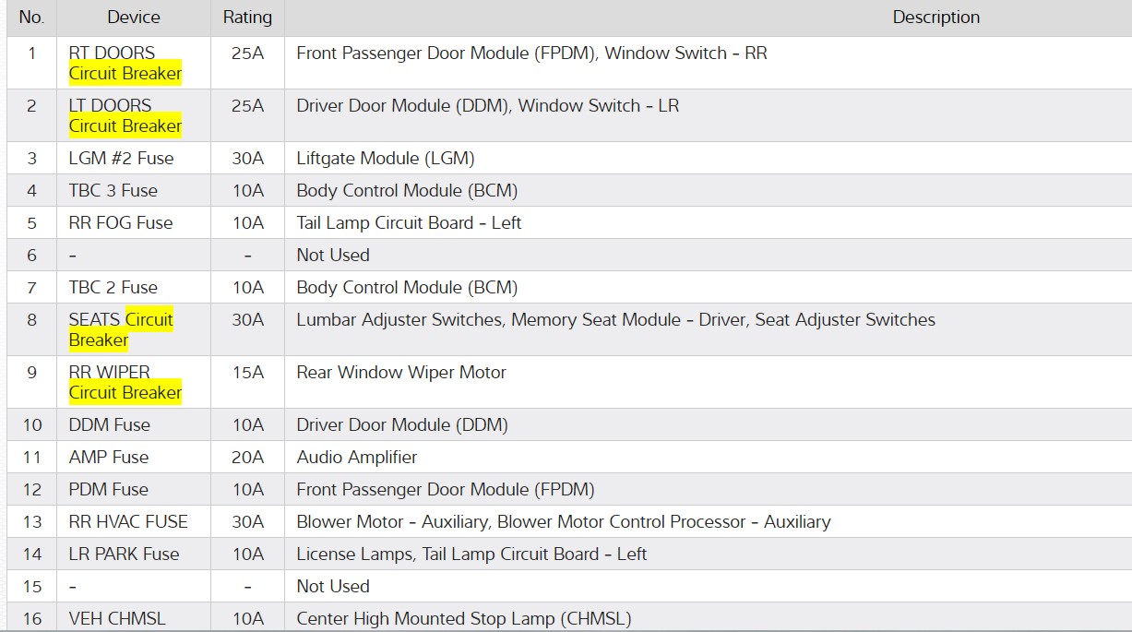Screen dimensions: 1132x632
Task: Click the DDM Fuse device cell
Action: point(109,424)
